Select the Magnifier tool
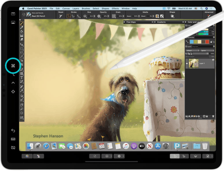The height and width of the screenshot is (171, 224). pyautogui.click(x=22, y=109)
